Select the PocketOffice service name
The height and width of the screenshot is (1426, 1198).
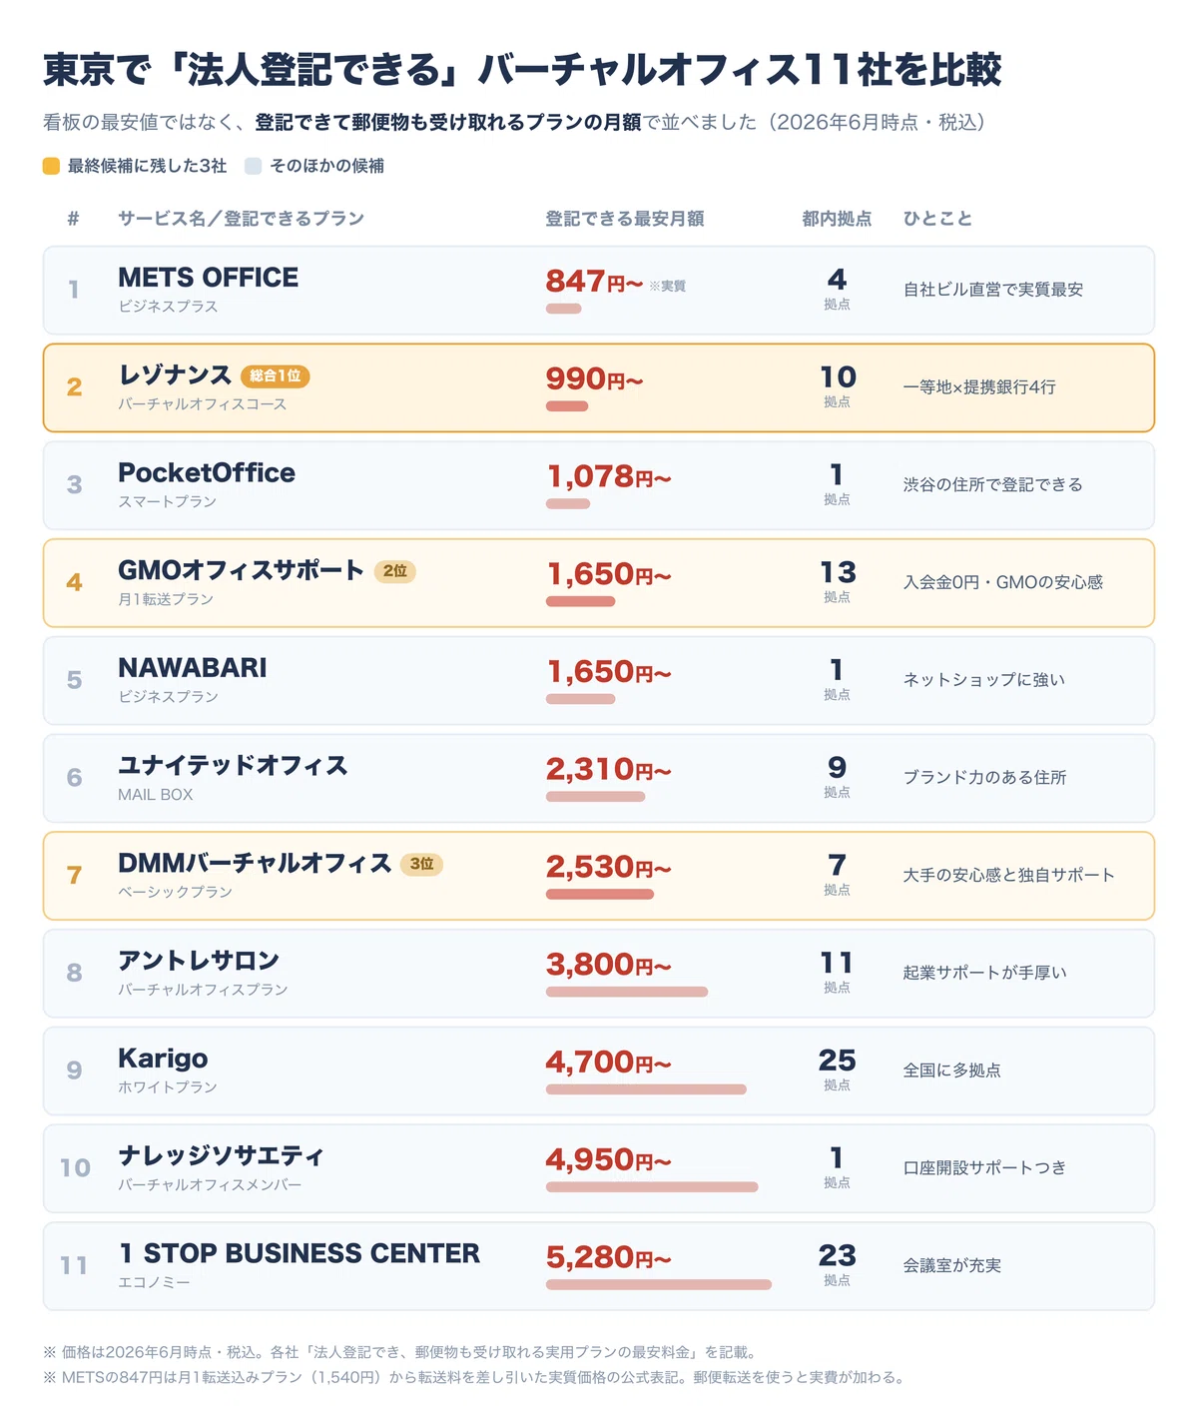(x=207, y=473)
